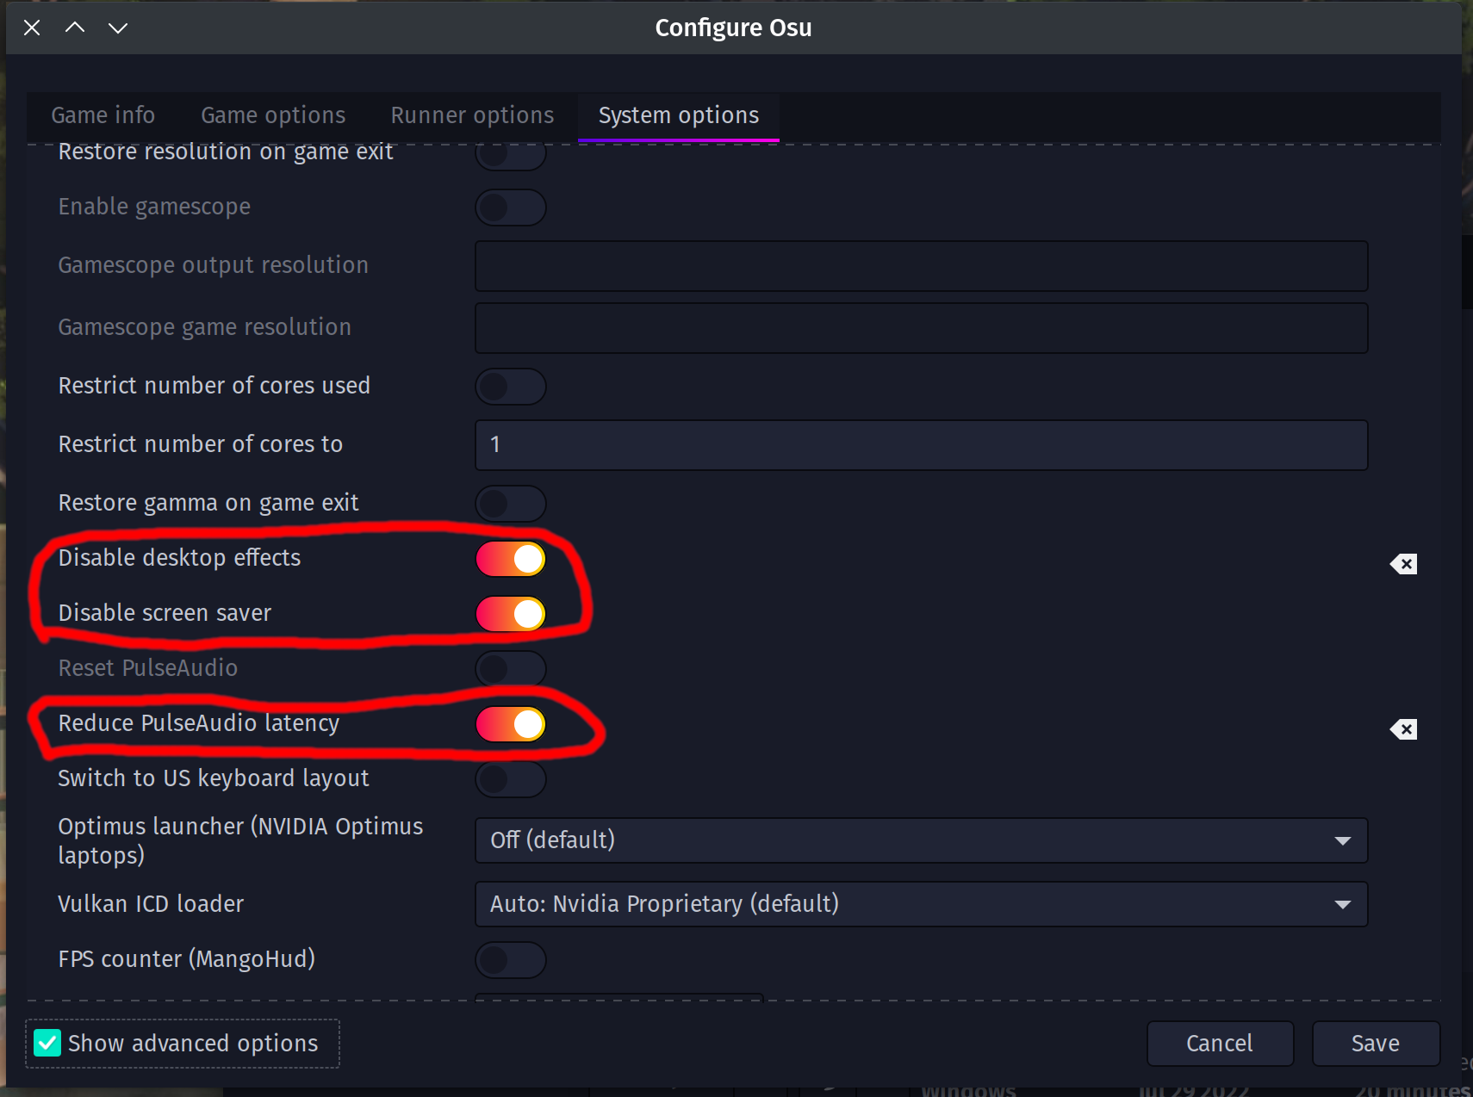Switch to Game info tab

pos(103,115)
